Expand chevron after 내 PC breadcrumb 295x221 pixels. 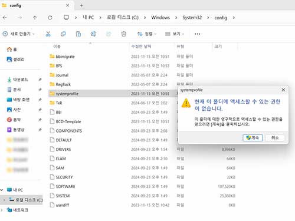100,18
